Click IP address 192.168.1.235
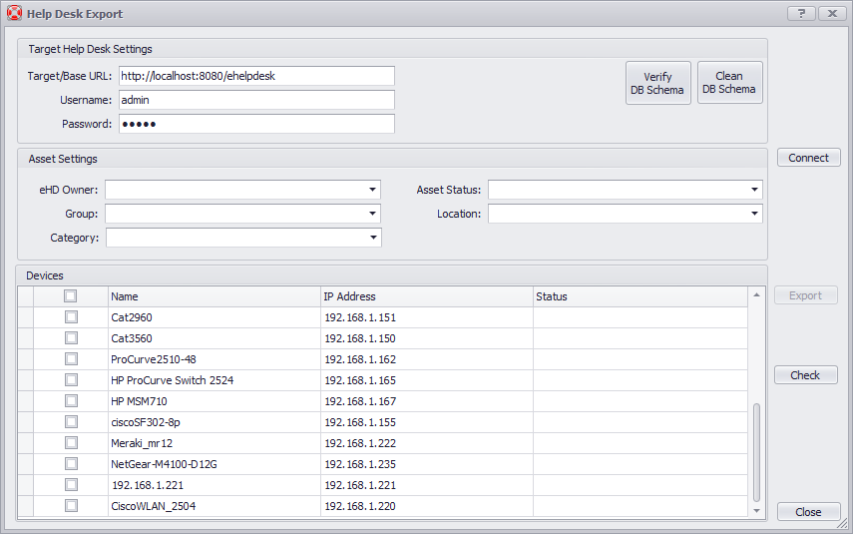This screenshot has height=534, width=853. pyautogui.click(x=360, y=464)
